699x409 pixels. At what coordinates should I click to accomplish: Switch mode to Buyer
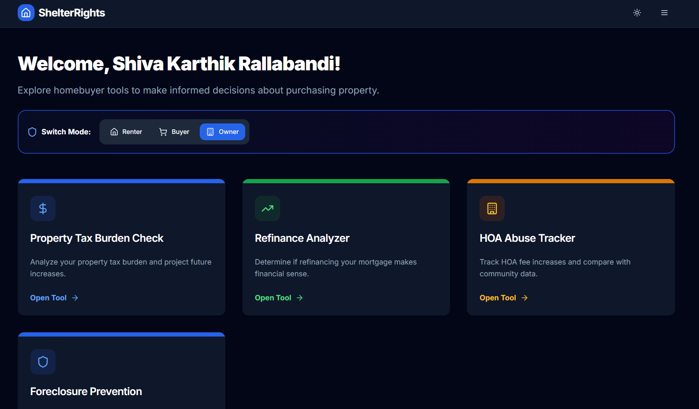pos(174,132)
